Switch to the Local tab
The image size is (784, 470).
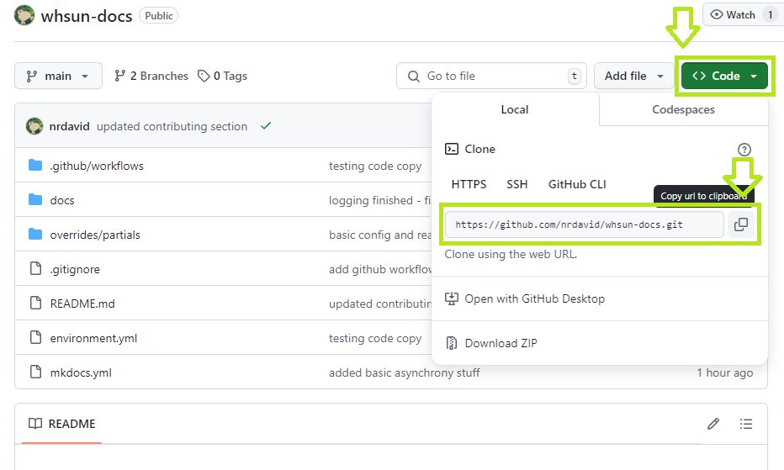(x=515, y=109)
